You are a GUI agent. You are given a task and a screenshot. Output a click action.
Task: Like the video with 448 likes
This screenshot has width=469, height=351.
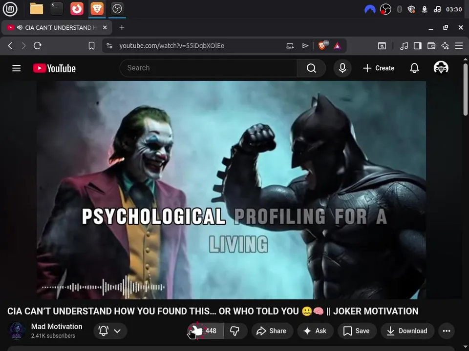coord(205,331)
